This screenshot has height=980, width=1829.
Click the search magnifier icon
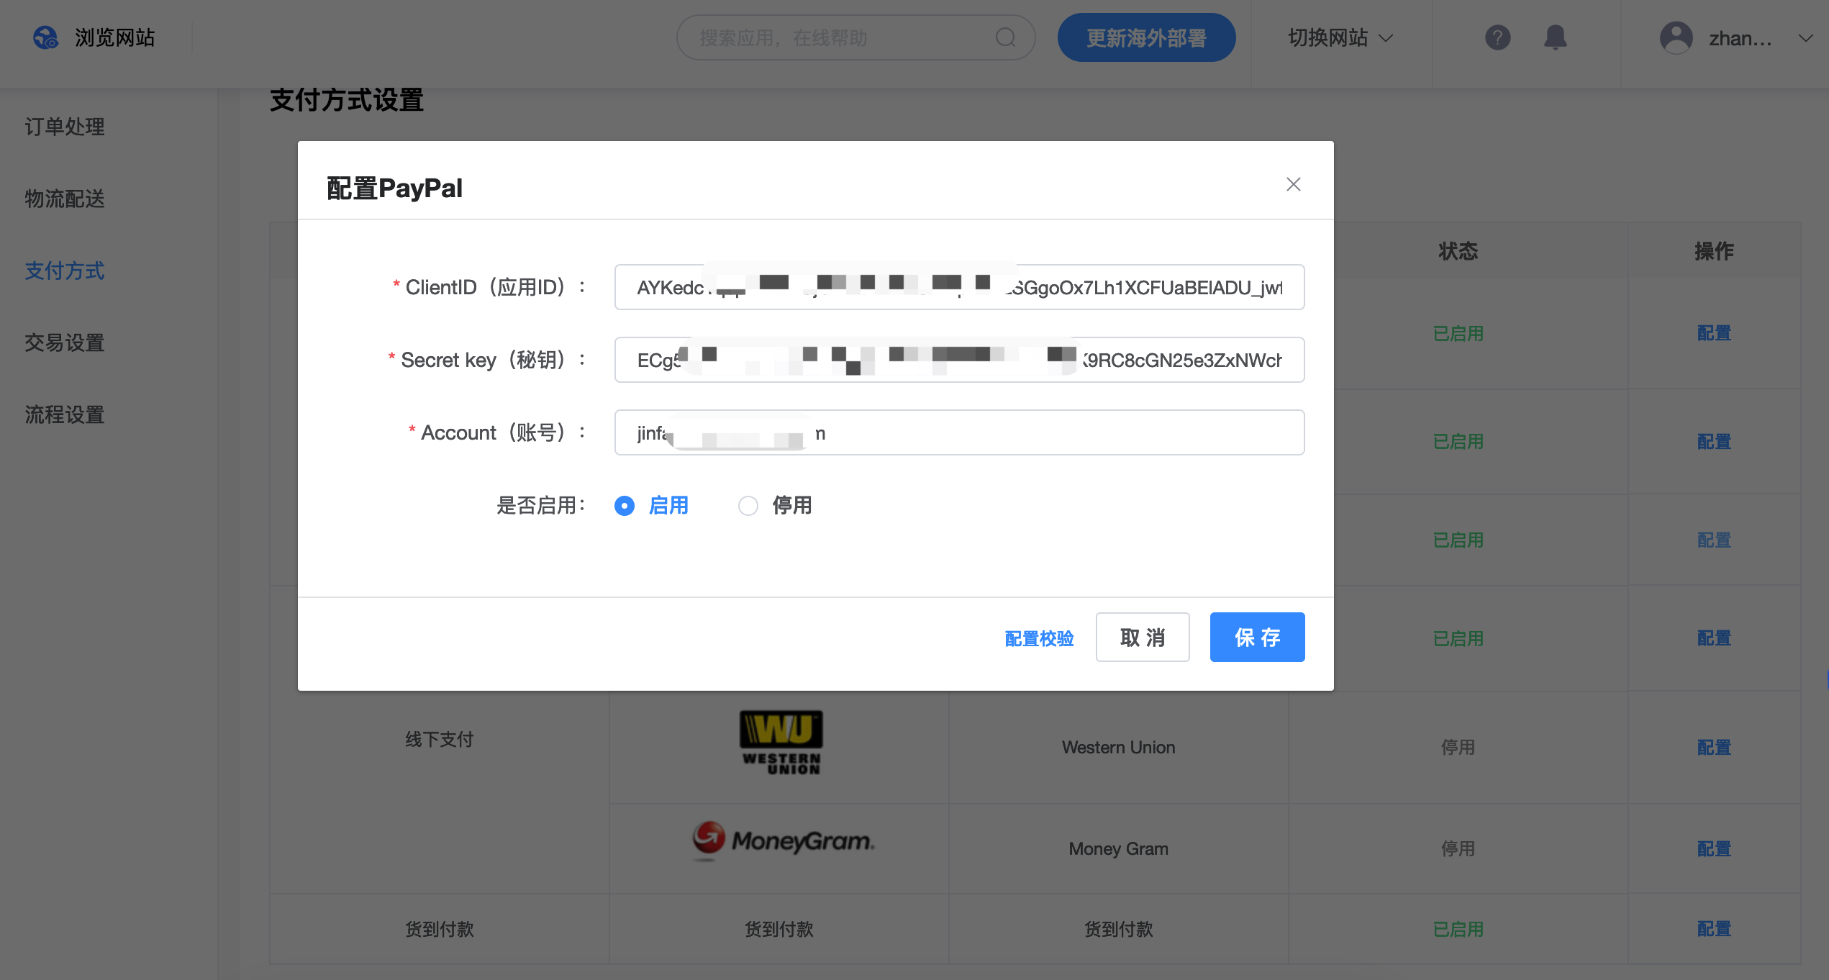1005,37
